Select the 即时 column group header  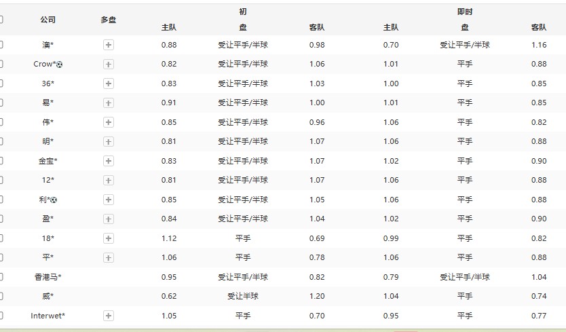(465, 12)
